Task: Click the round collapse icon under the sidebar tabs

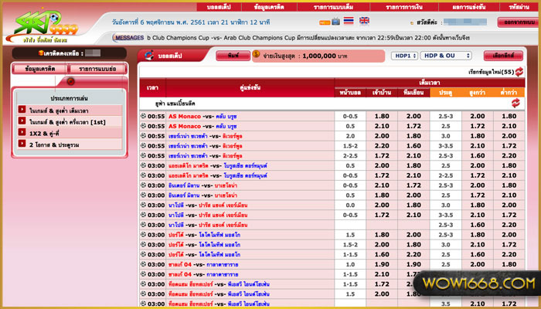Action: coord(70,82)
